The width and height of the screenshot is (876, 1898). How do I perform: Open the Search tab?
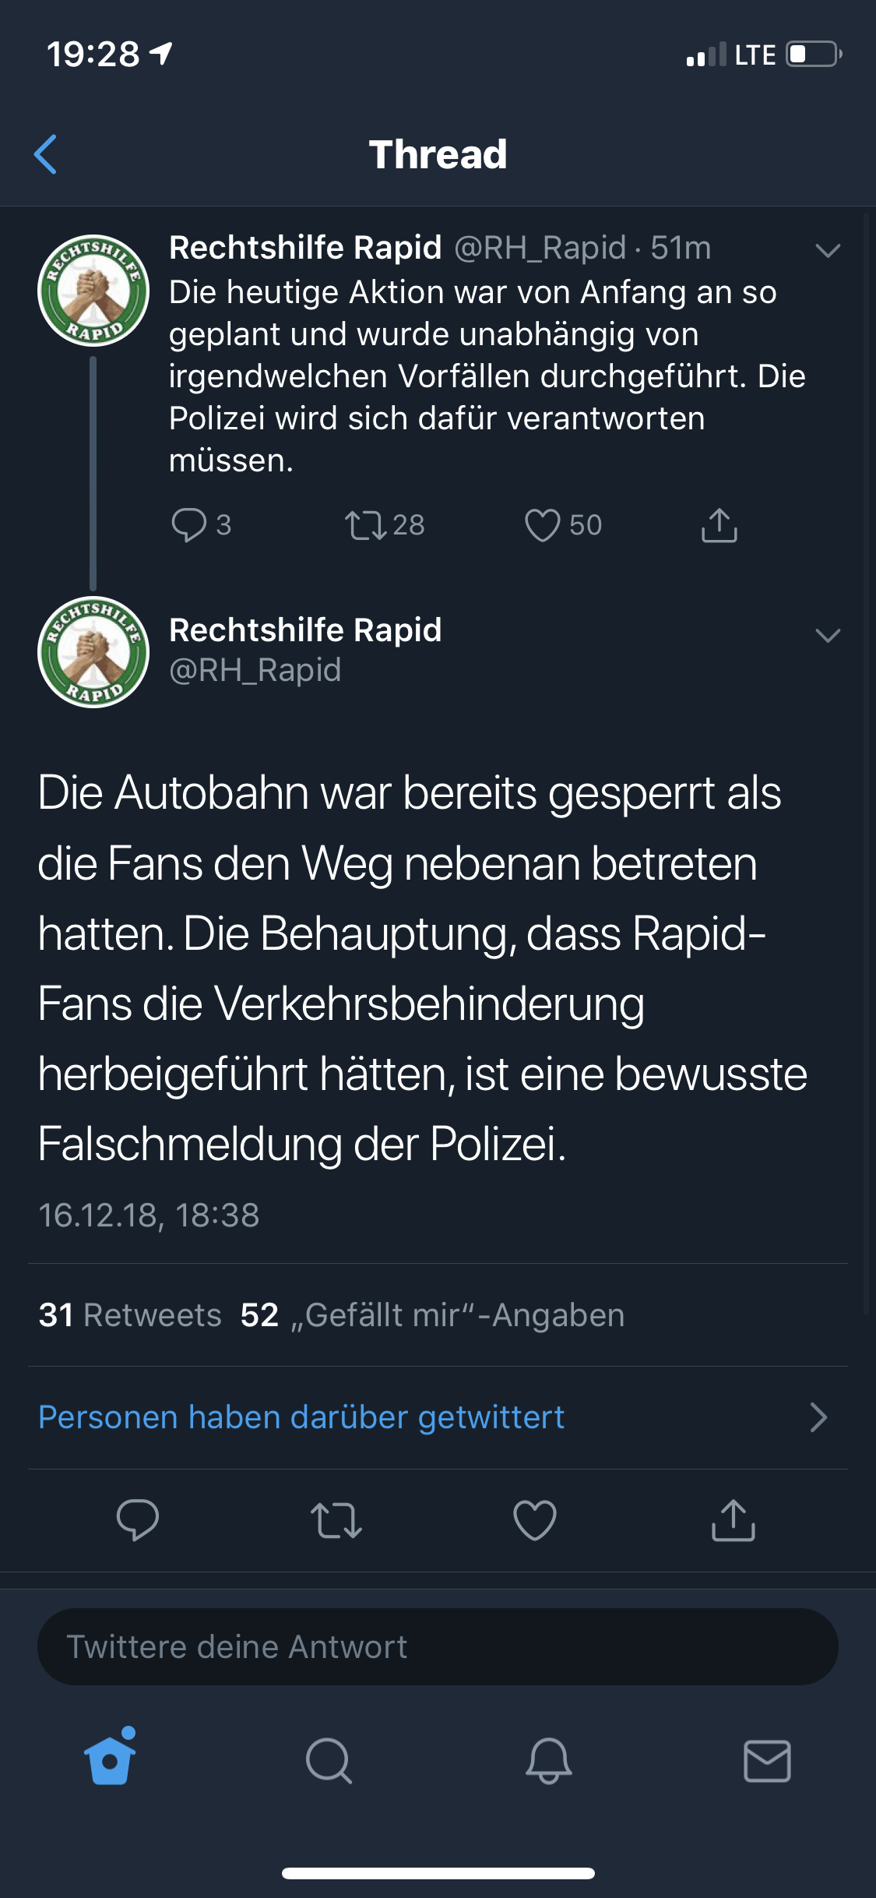[x=329, y=1761]
